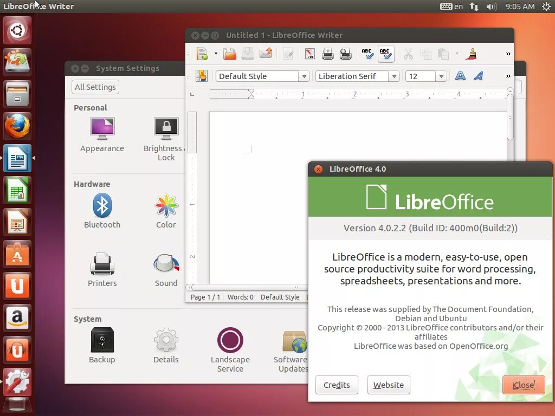Click the Paste clipboard icon
This screenshot has height=416, width=555.
[443, 54]
